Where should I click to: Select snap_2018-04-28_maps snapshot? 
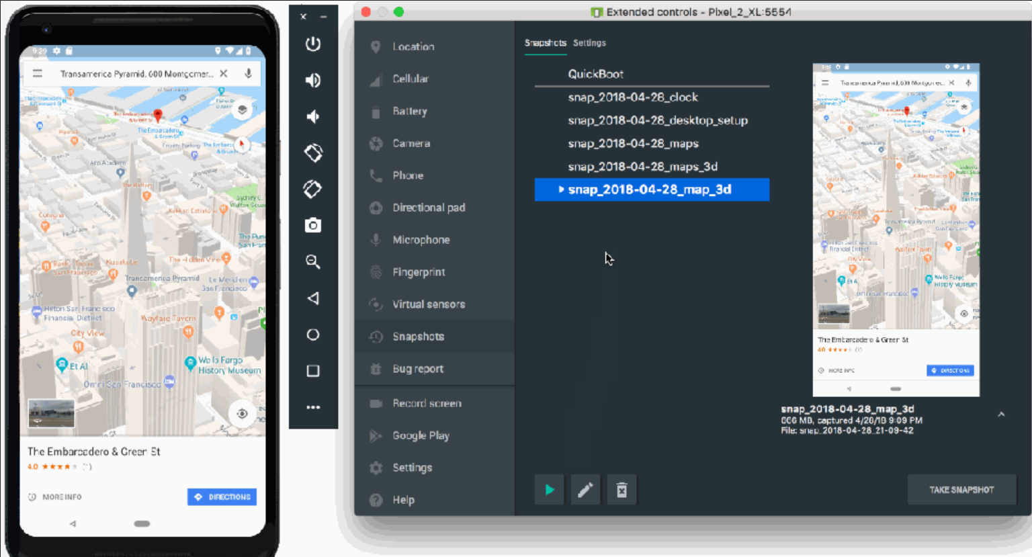652,143
